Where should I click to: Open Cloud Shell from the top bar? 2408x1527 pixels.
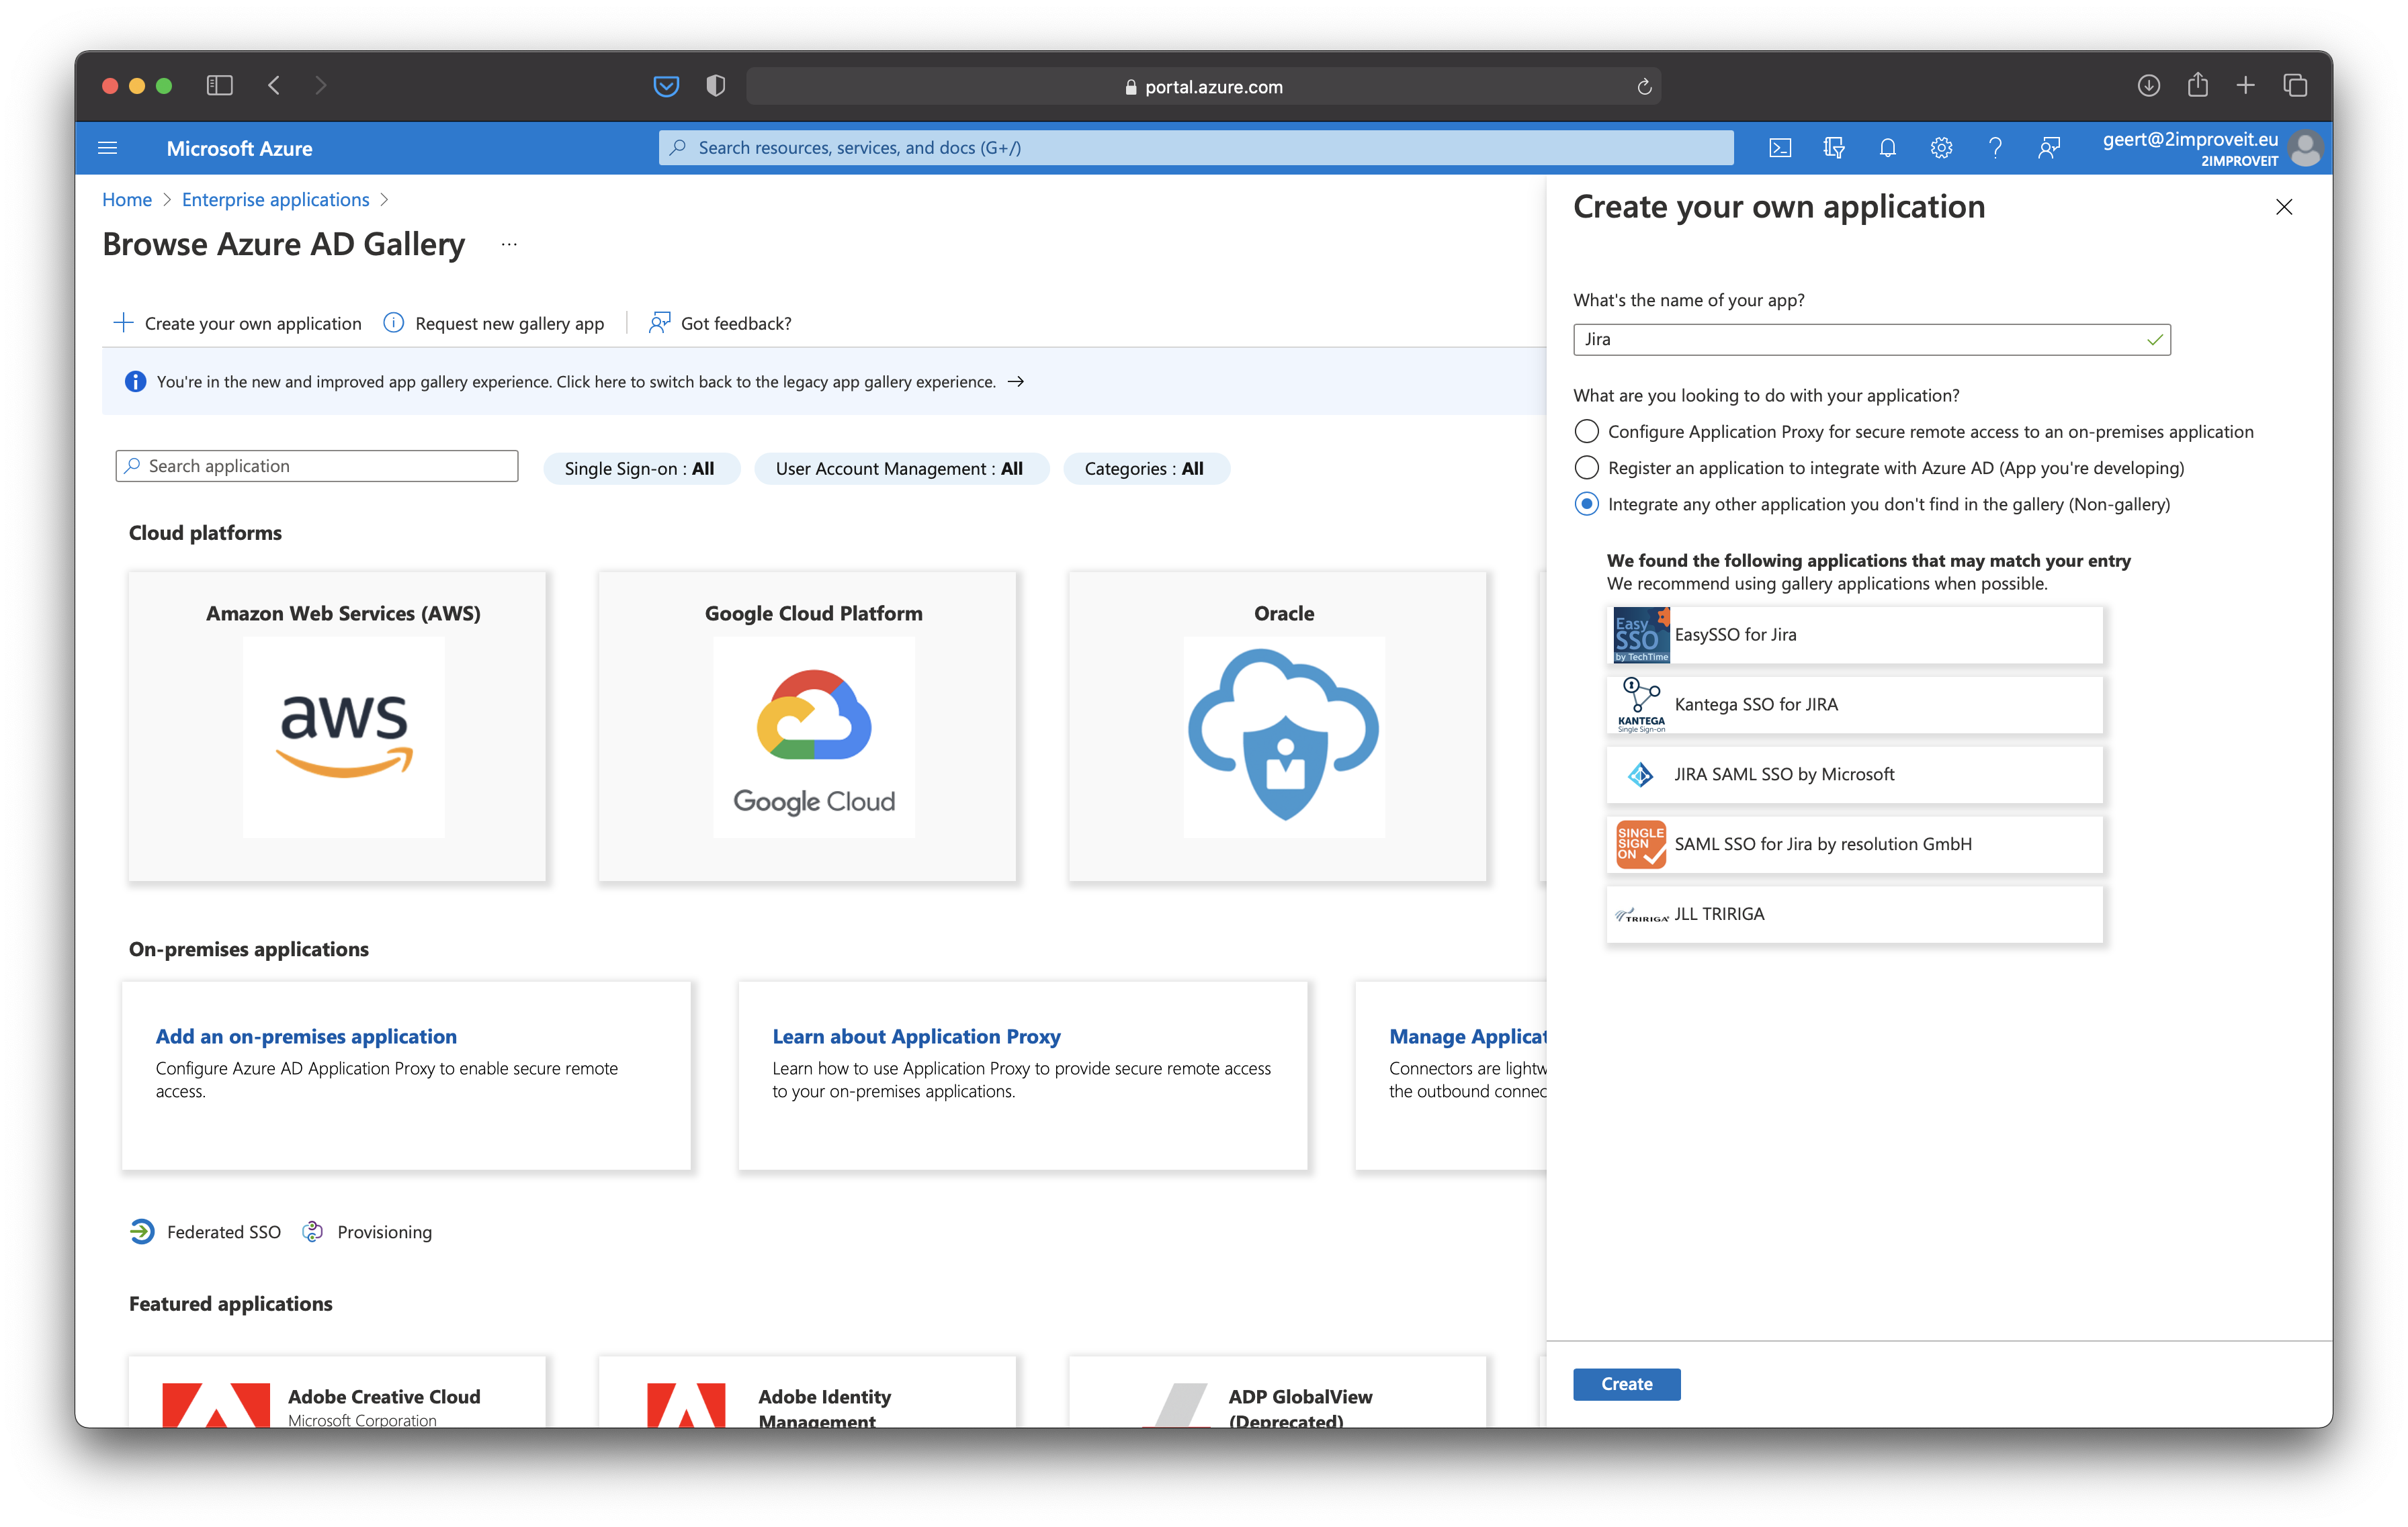click(1780, 148)
